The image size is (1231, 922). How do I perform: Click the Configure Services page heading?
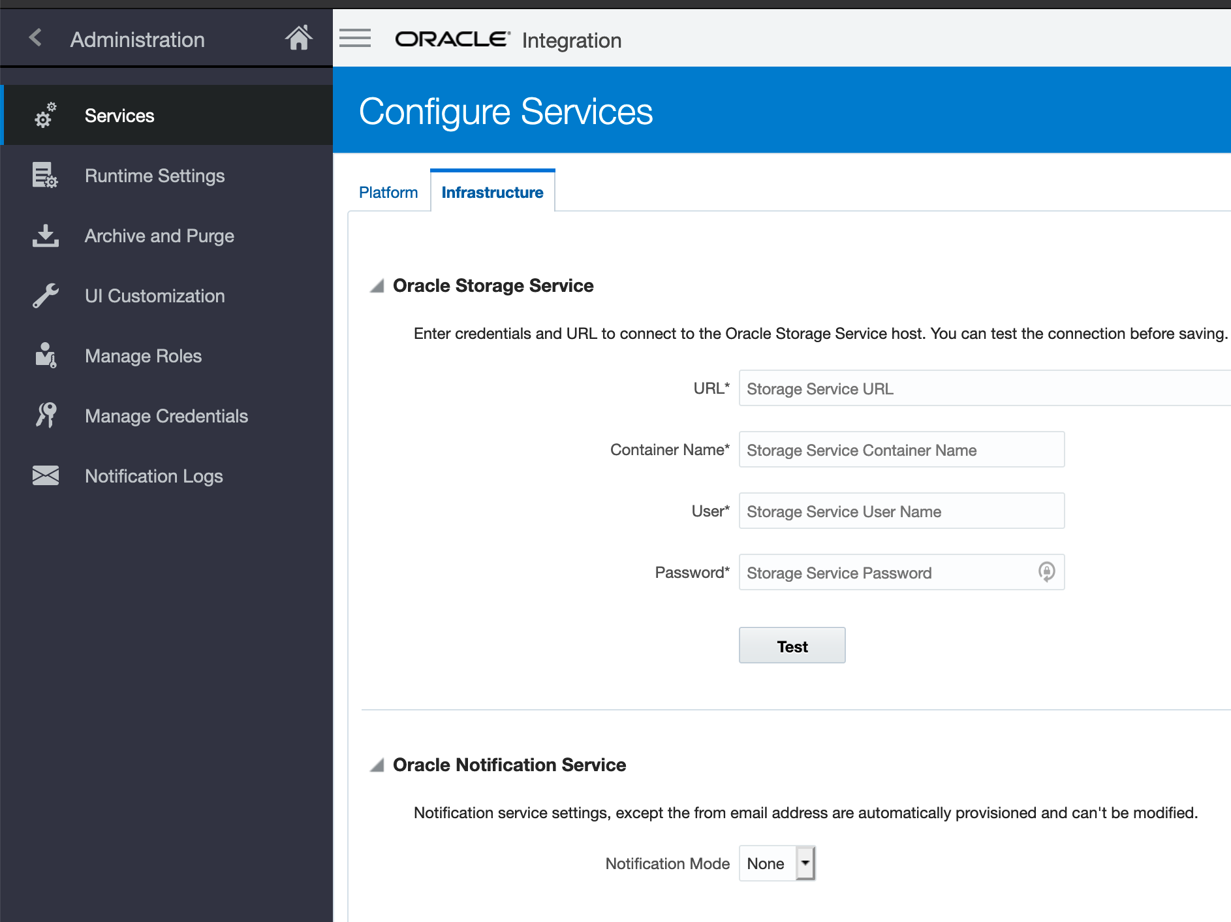pyautogui.click(x=506, y=111)
